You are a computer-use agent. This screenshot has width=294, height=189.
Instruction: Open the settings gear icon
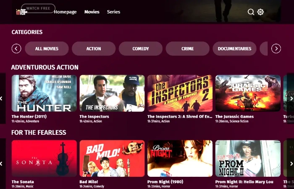click(260, 12)
